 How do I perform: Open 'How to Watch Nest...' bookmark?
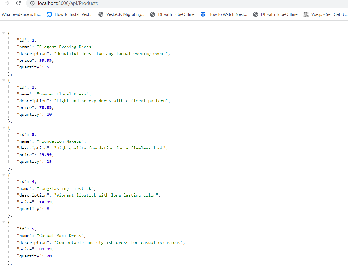pos(224,14)
